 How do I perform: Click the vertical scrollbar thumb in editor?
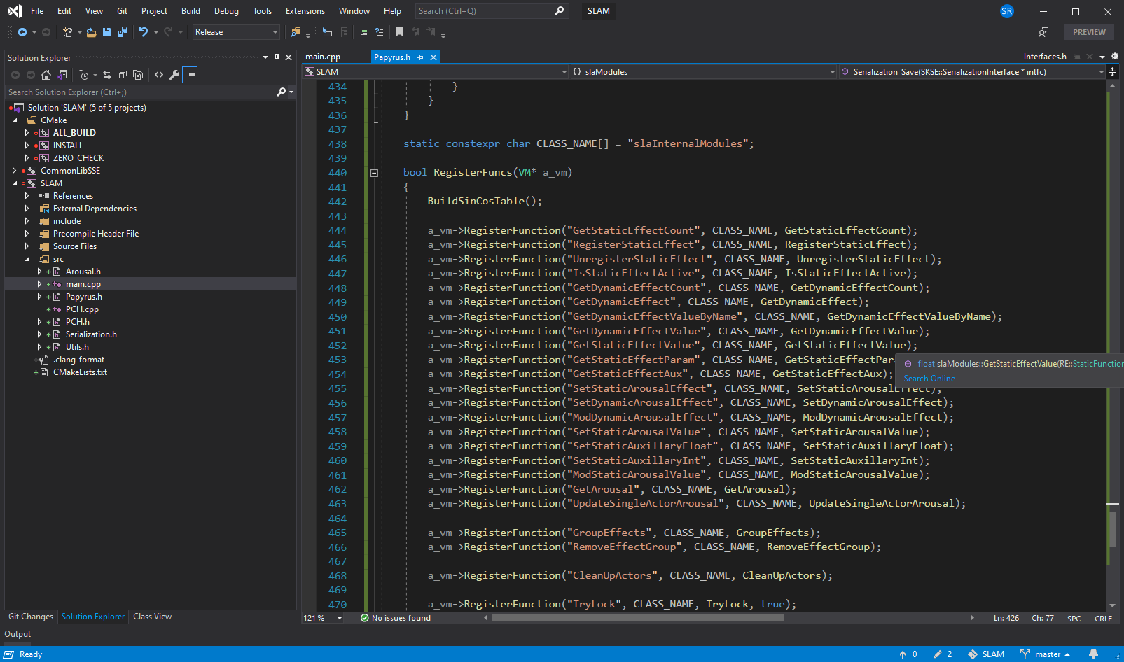(1112, 530)
